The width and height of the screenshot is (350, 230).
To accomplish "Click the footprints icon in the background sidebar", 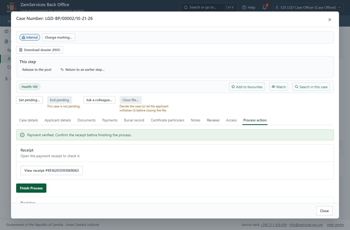I will (9, 50).
